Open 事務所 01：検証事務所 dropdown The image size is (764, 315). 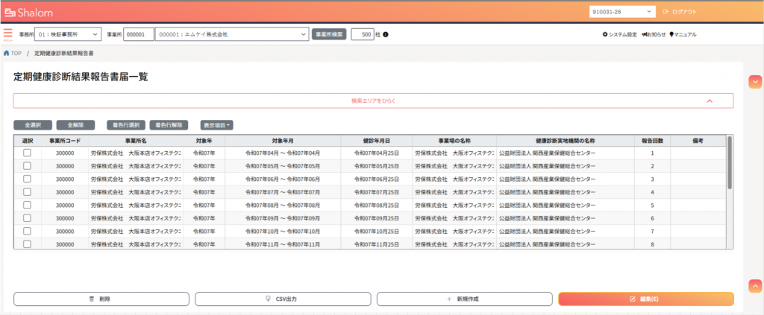tap(68, 34)
